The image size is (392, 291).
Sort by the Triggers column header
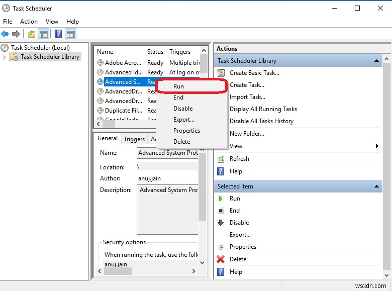[183, 52]
